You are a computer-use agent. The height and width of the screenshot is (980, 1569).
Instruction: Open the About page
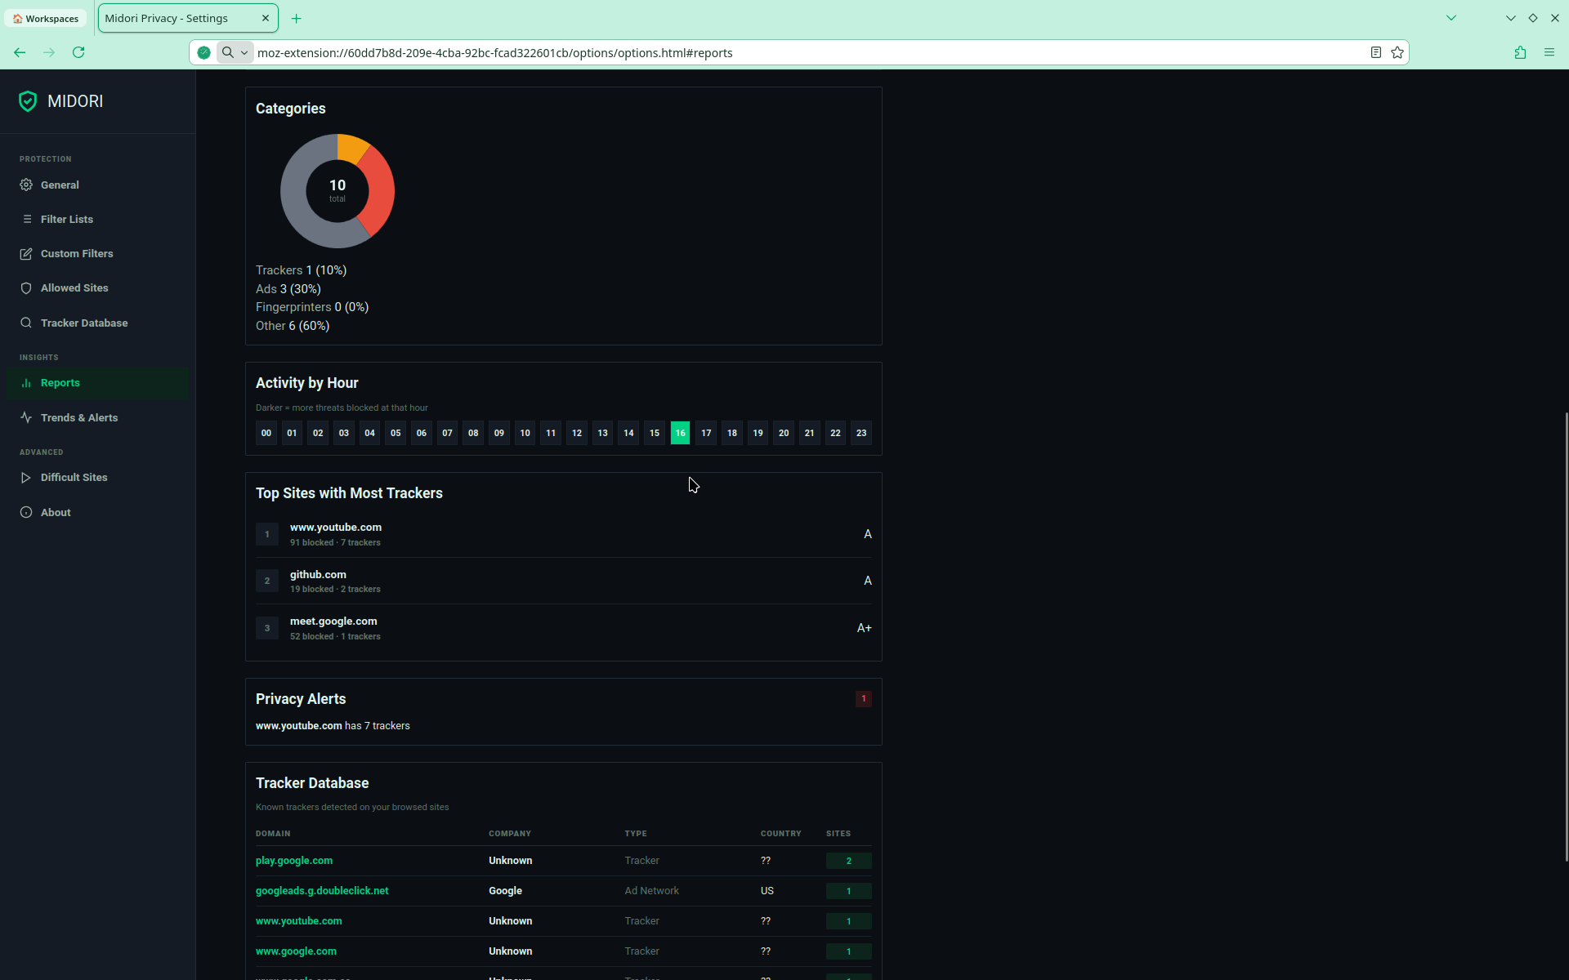(x=98, y=512)
